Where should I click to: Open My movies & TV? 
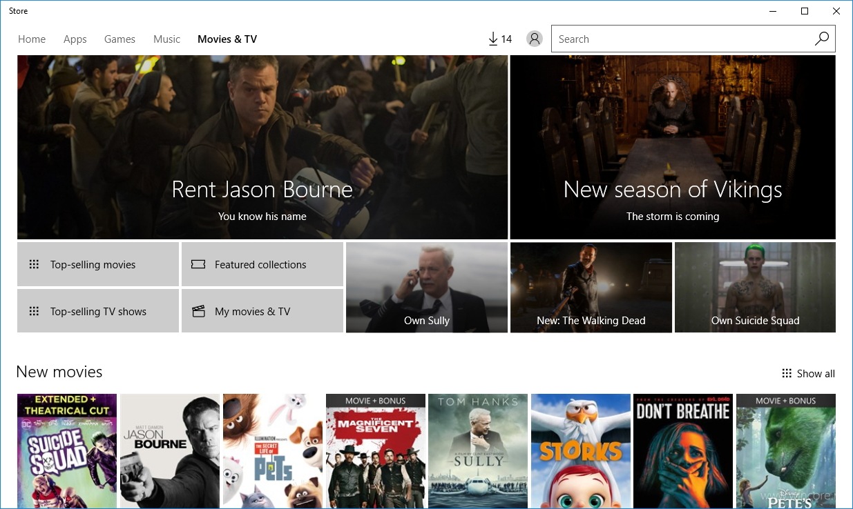click(x=262, y=311)
